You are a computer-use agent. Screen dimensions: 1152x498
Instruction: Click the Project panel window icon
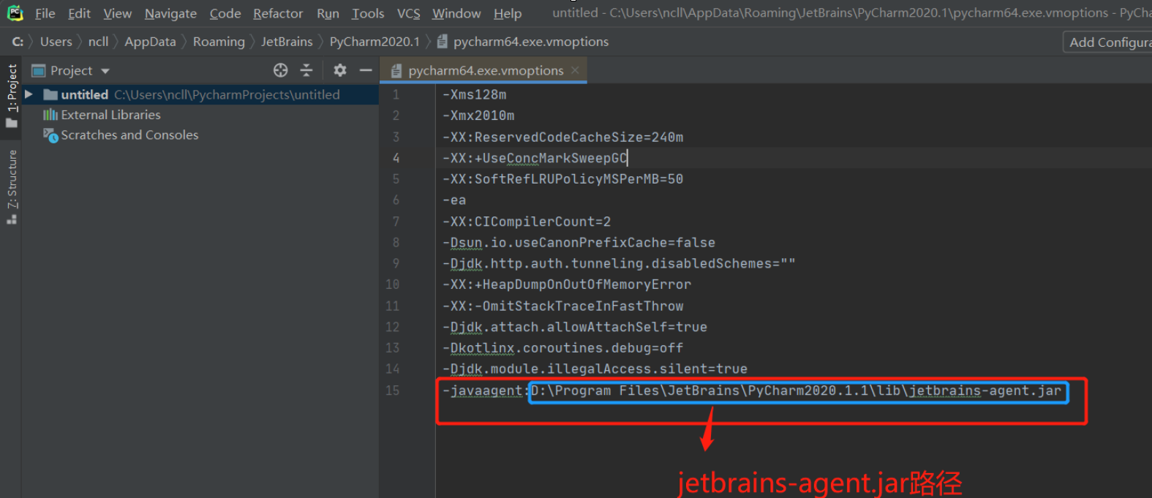(39, 71)
